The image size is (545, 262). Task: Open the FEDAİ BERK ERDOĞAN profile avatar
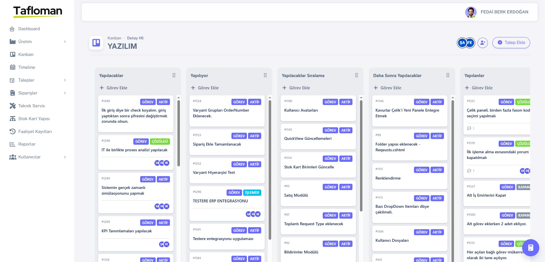[471, 12]
